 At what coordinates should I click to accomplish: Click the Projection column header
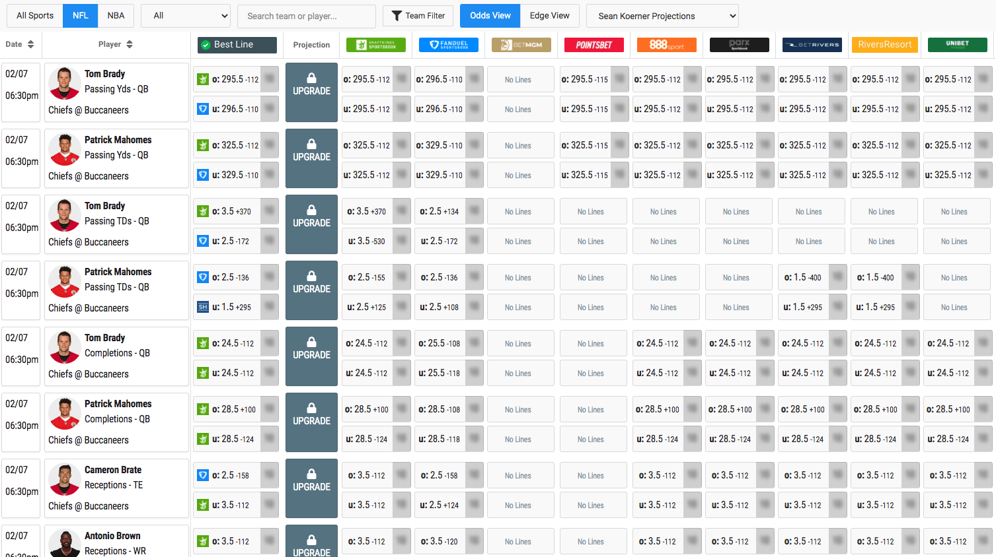pyautogui.click(x=311, y=45)
